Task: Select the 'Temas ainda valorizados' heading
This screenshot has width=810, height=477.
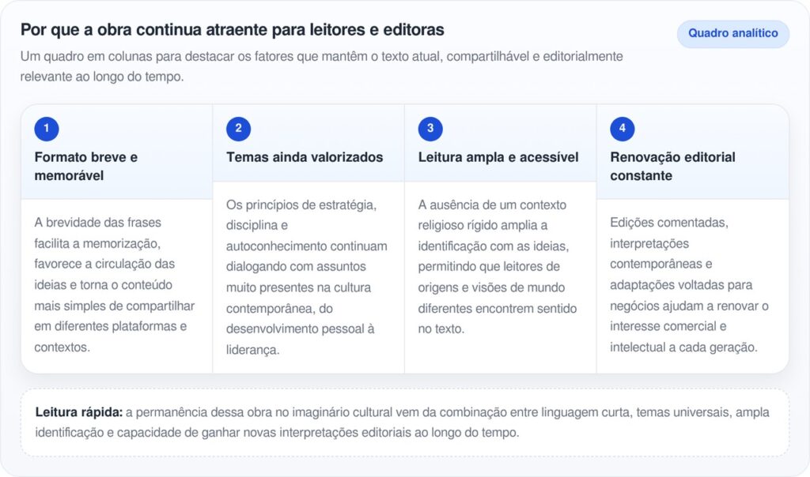Action: tap(305, 157)
